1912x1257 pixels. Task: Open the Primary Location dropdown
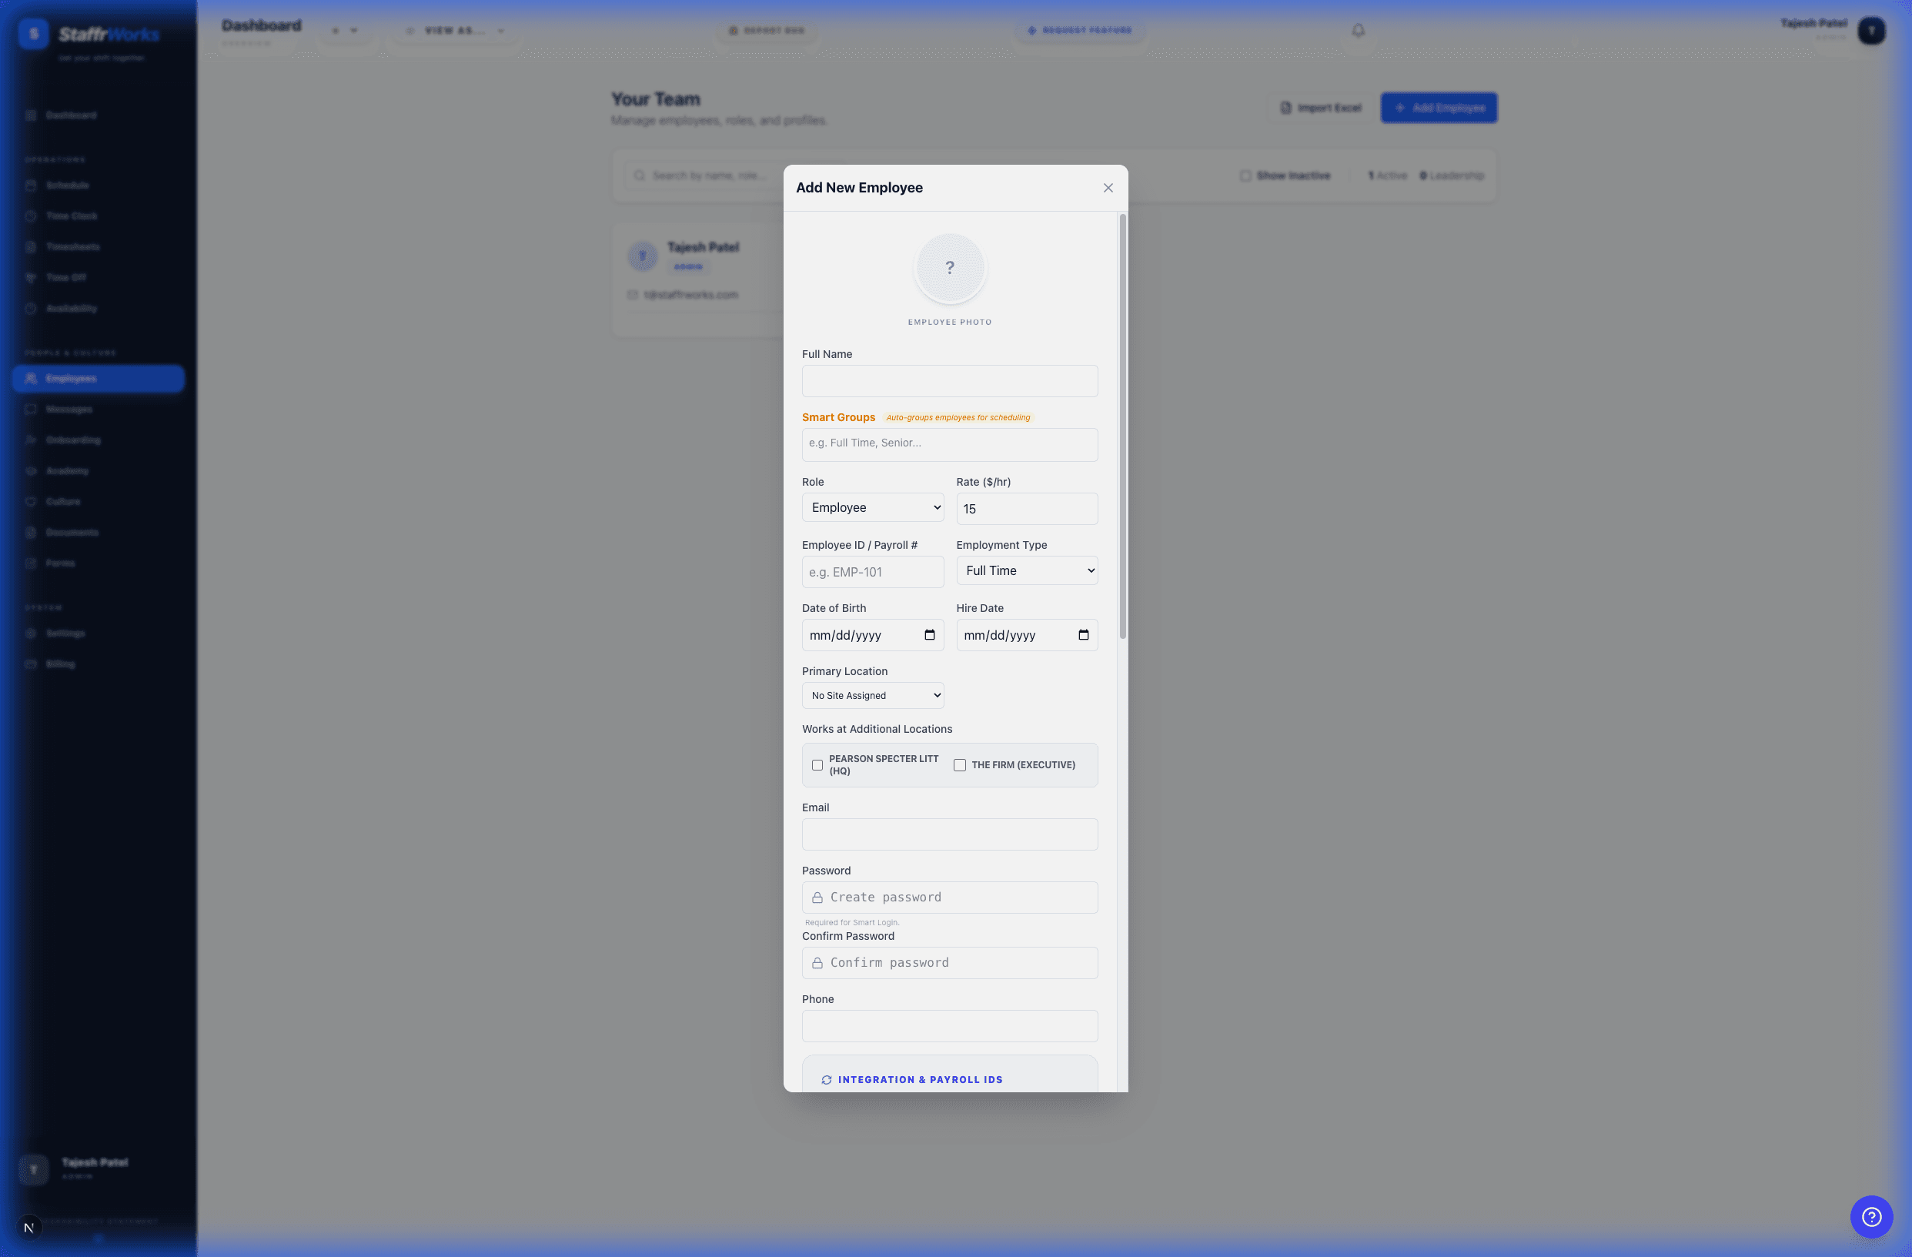872,695
